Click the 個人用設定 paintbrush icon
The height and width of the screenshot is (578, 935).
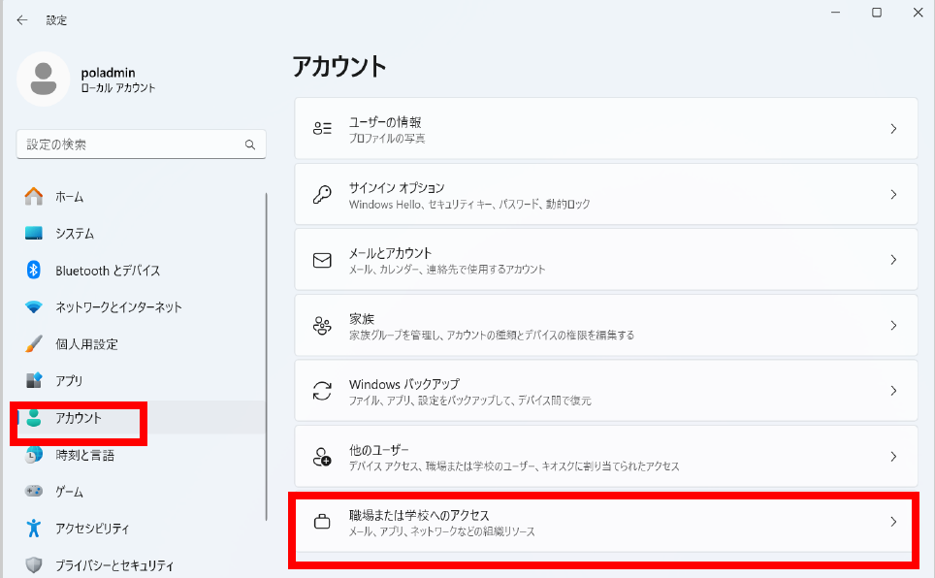click(x=34, y=343)
